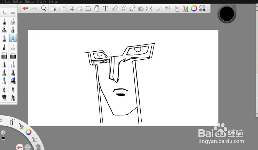Open the 图像(I) menu
Screen dimensions: 258x150
29,2
